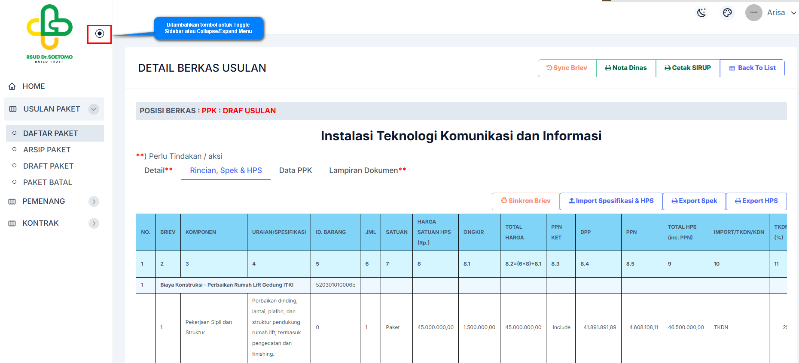Expand the KONTRAK menu chevron
Viewport: 799px width, 363px height.
tap(94, 224)
